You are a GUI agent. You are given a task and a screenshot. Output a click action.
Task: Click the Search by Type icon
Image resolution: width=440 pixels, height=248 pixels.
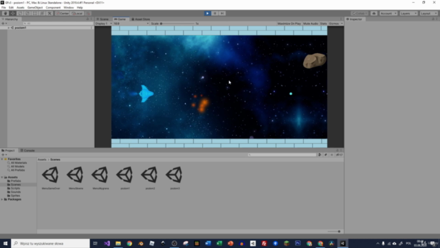(320, 155)
